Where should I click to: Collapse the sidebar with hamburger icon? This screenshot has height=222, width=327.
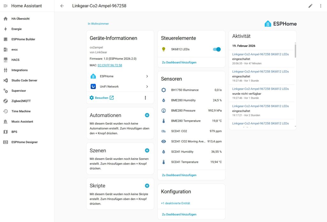5,6
